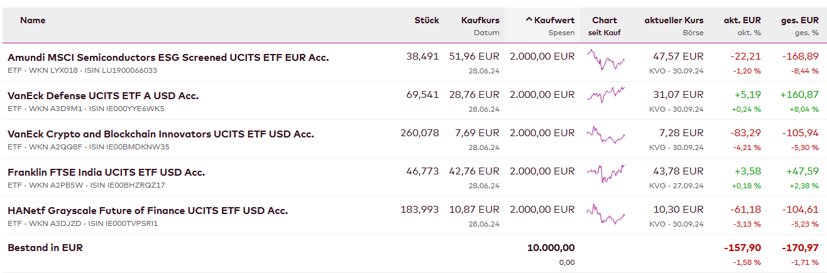Screen dimensions: 827x273
Task: Click the 47,57 EUR current price
Action: click(679, 57)
